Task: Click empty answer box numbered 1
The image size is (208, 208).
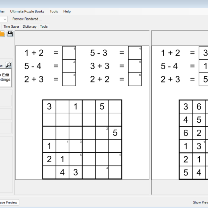Action: [69, 53]
